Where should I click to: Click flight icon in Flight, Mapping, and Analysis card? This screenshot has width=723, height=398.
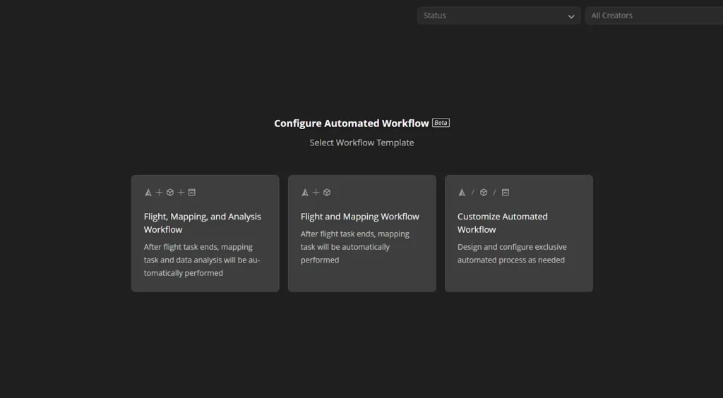(x=148, y=193)
